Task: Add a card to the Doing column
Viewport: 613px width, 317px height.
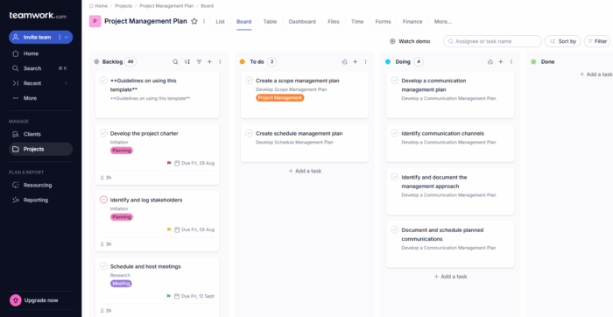Action: [500, 62]
